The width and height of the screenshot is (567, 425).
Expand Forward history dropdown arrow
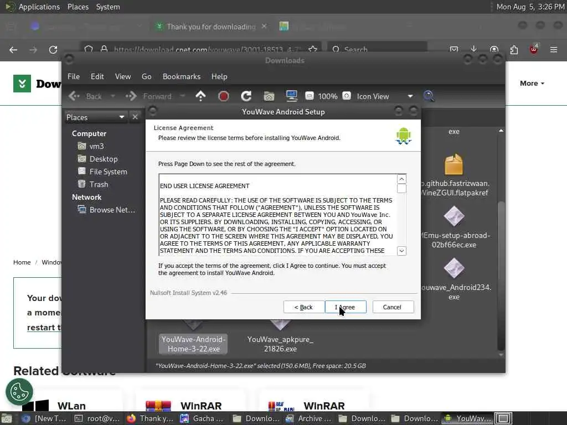pos(183,96)
